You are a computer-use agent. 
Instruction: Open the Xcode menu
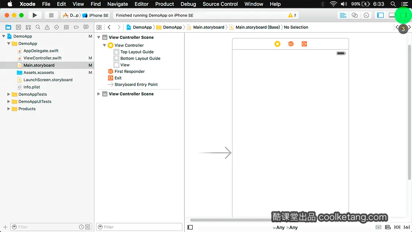(x=27, y=4)
